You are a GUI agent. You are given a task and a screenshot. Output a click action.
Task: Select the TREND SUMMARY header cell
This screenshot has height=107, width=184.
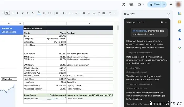[68, 28]
